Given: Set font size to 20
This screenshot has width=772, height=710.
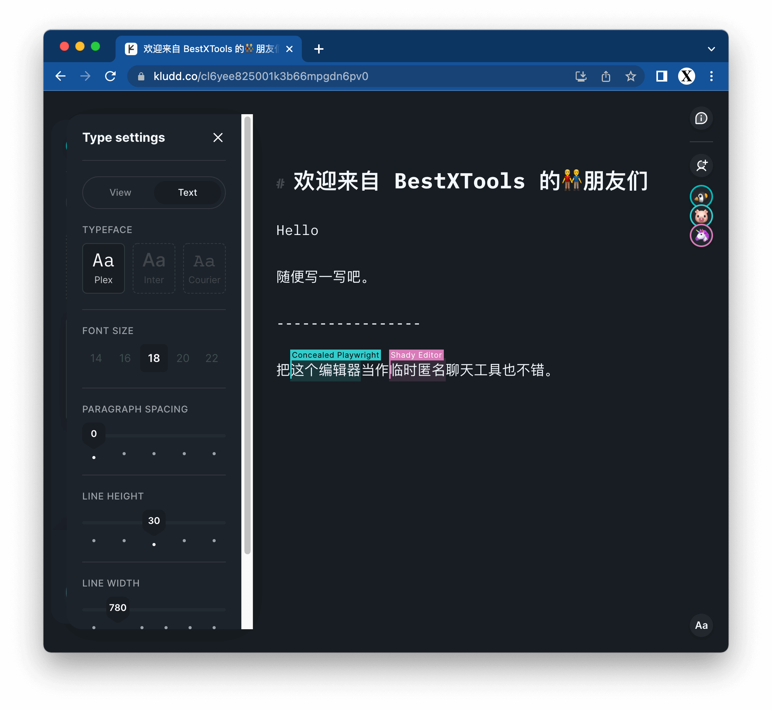Looking at the screenshot, I should point(183,358).
